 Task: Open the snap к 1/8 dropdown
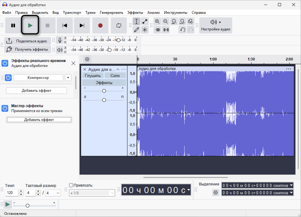92,193
